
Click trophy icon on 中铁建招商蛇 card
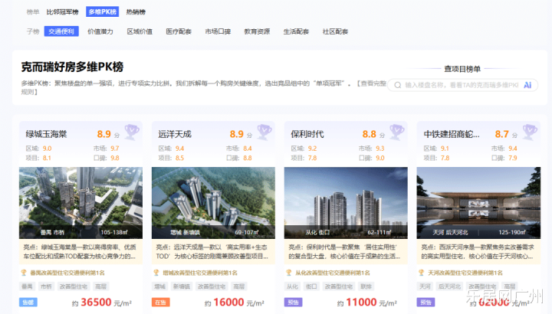(x=528, y=133)
